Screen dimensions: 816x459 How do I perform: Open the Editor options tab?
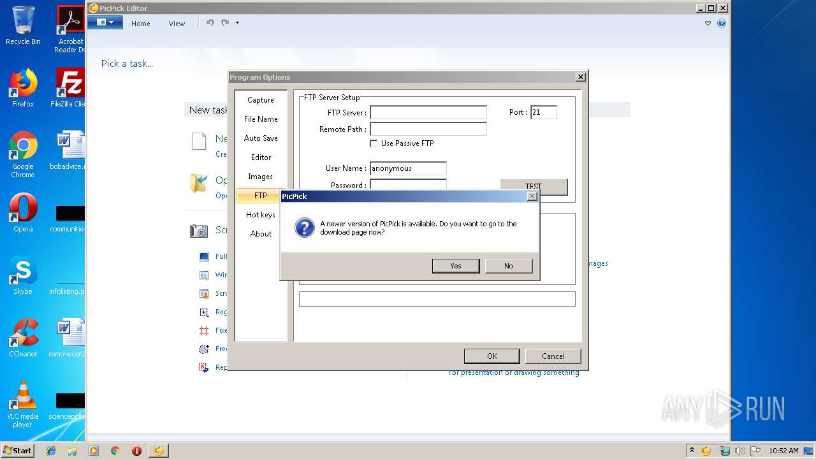pos(261,157)
